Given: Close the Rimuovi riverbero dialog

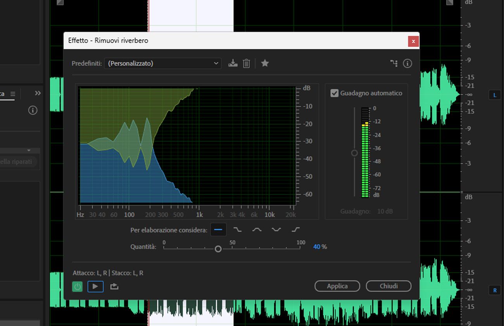Looking at the screenshot, I should coord(413,41).
